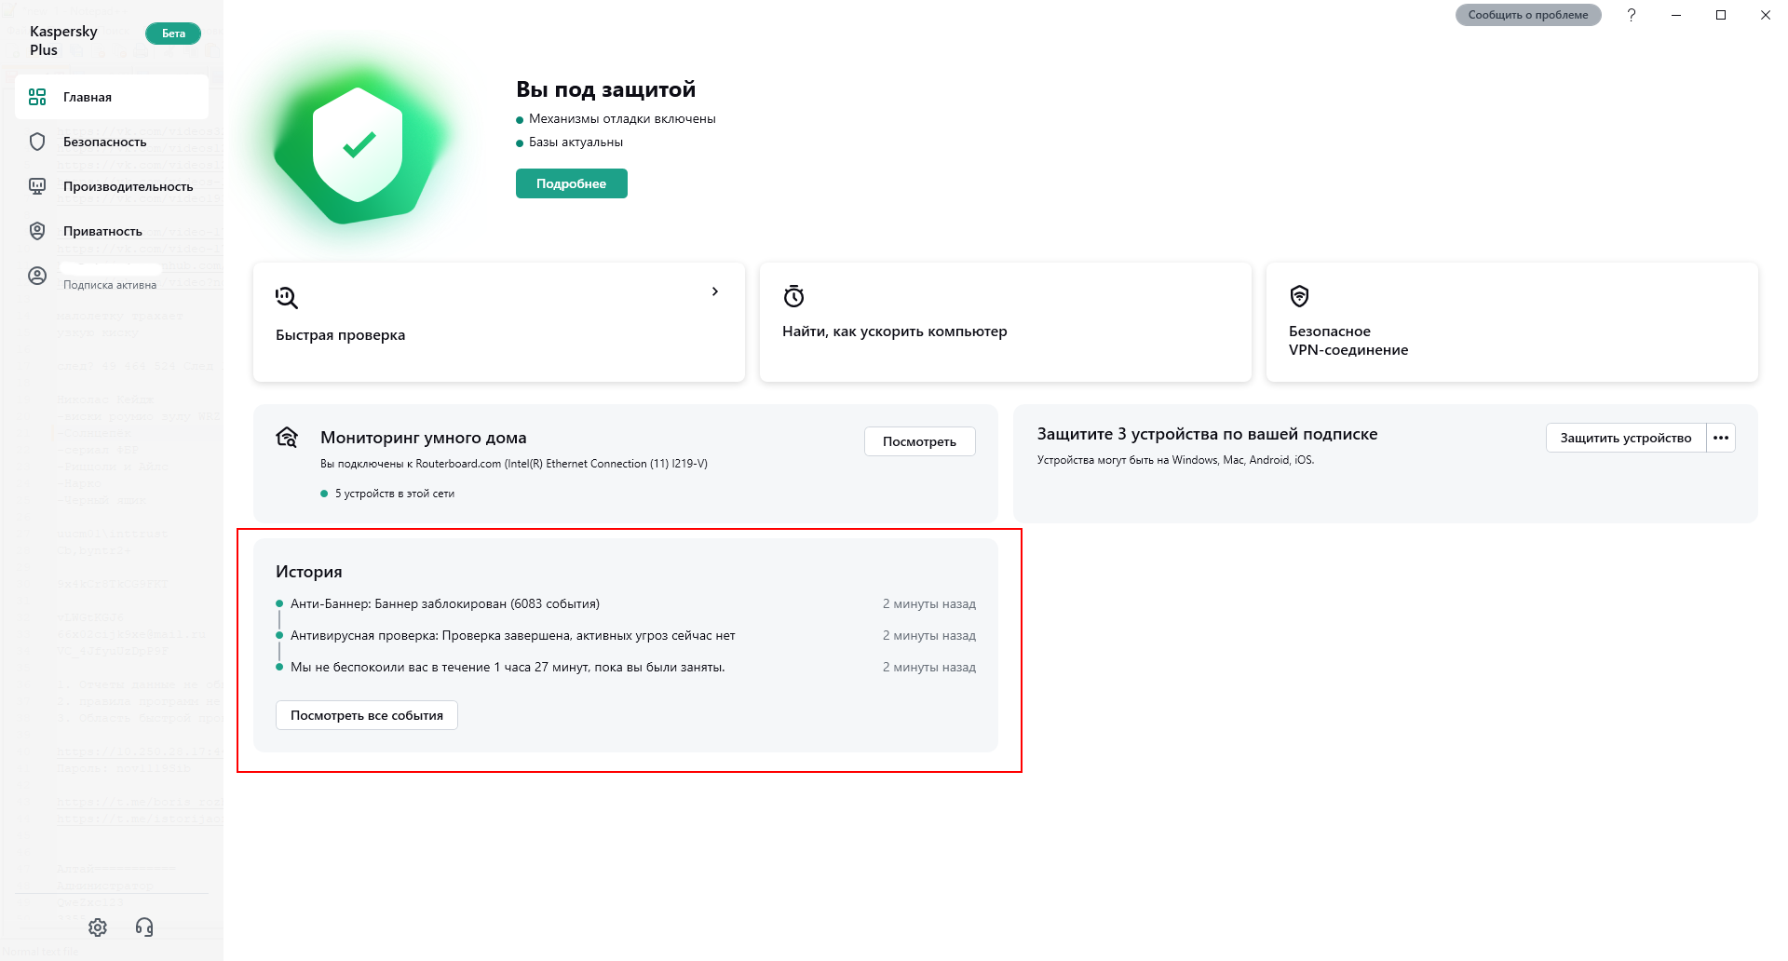Click the Мониторинг умного дома heading
The width and height of the screenshot is (1788, 961).
[x=424, y=438]
